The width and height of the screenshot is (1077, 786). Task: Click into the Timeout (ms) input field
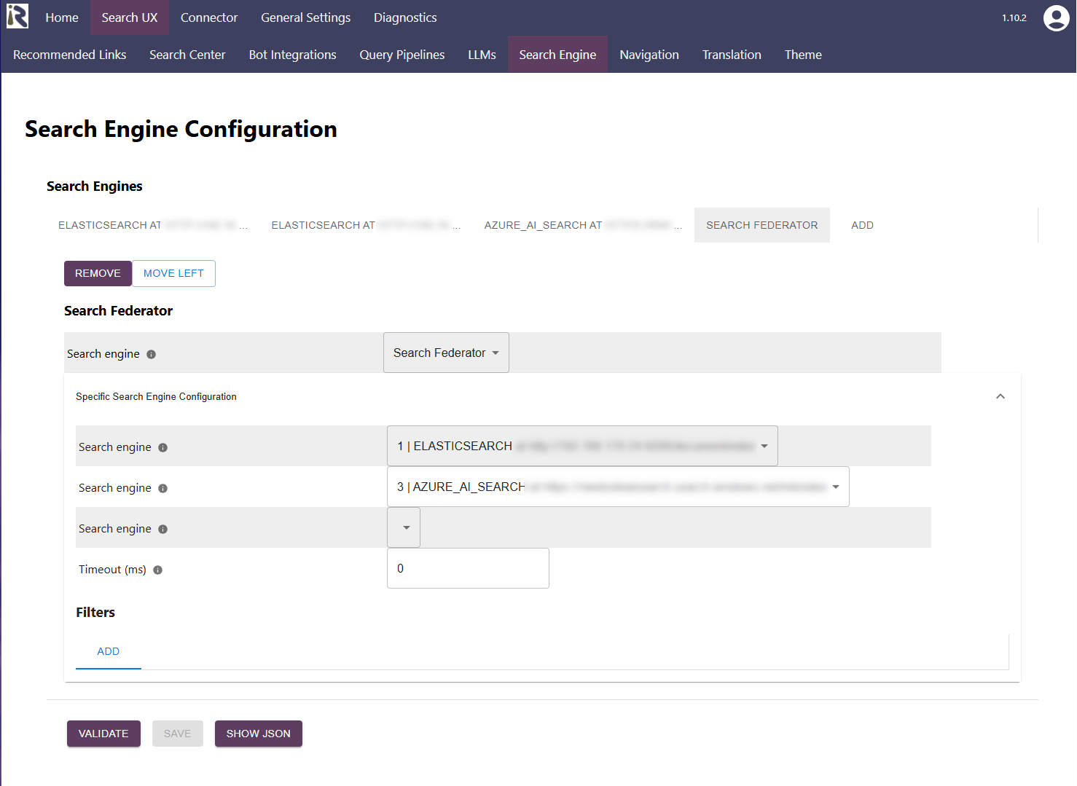(x=468, y=569)
